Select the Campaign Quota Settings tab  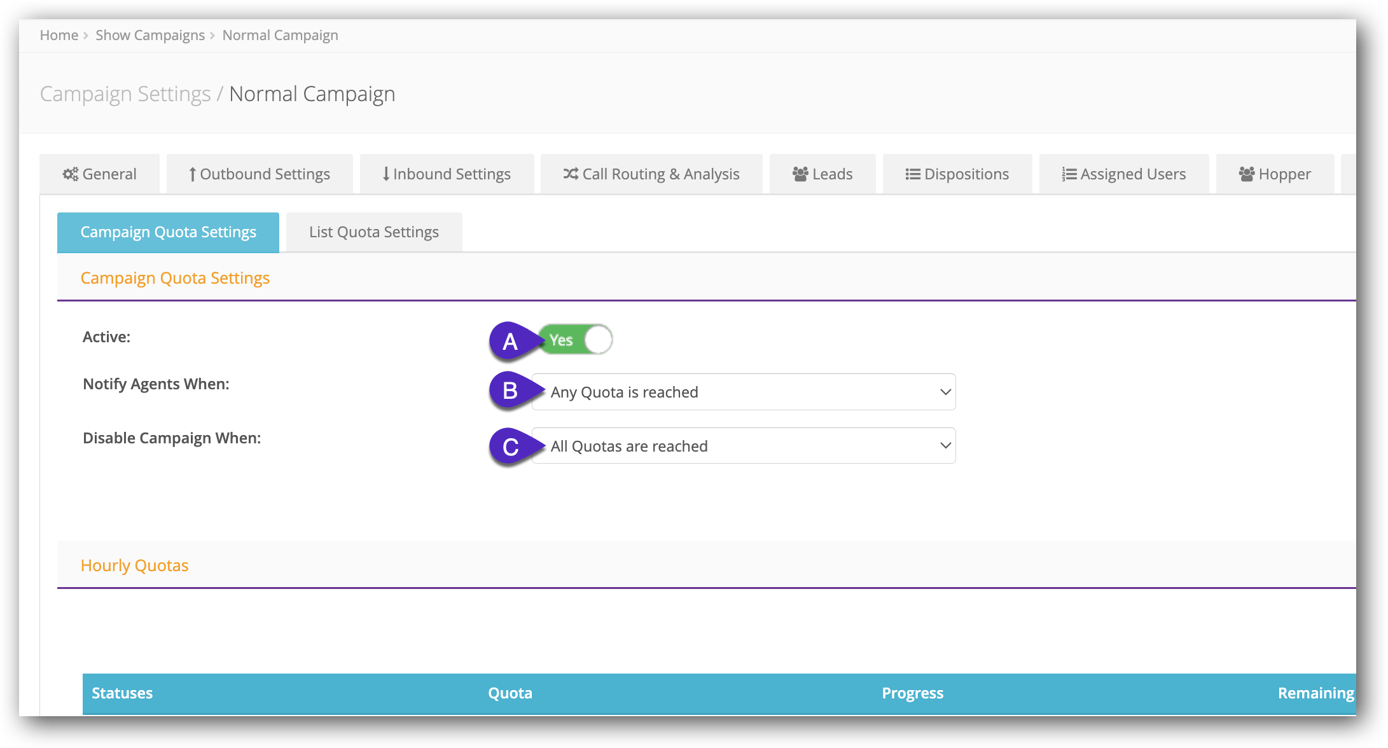[x=168, y=232]
